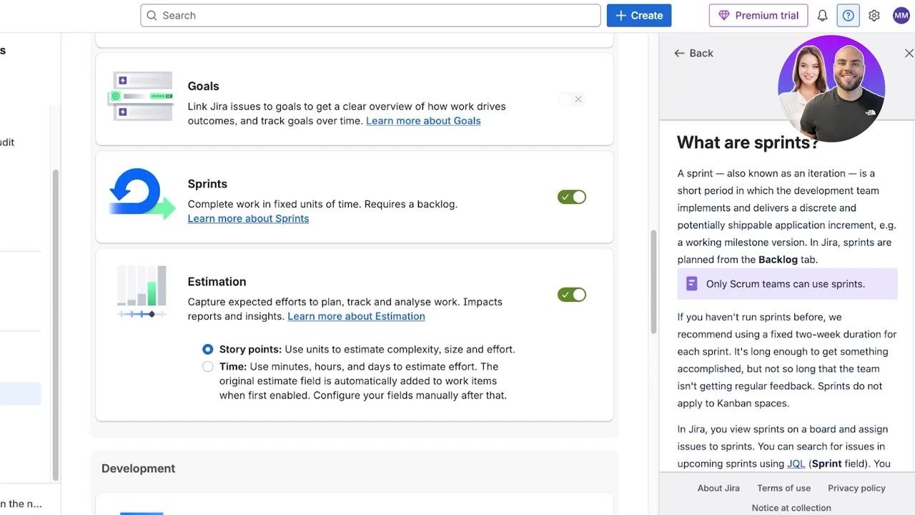Select the Story points radio option

point(207,350)
